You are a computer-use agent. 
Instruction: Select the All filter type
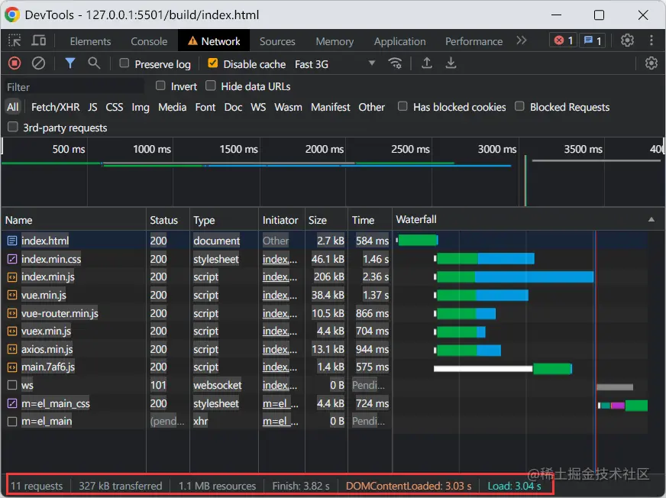(13, 107)
